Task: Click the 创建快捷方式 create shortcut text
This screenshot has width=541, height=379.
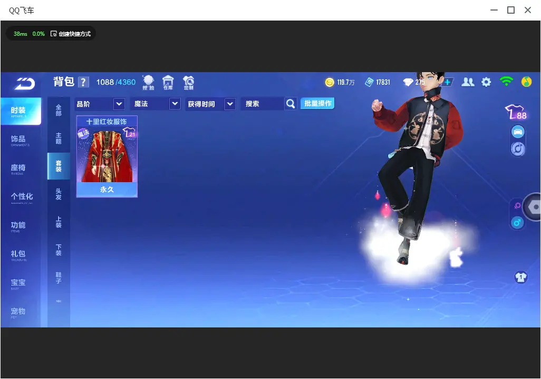Action: [74, 34]
